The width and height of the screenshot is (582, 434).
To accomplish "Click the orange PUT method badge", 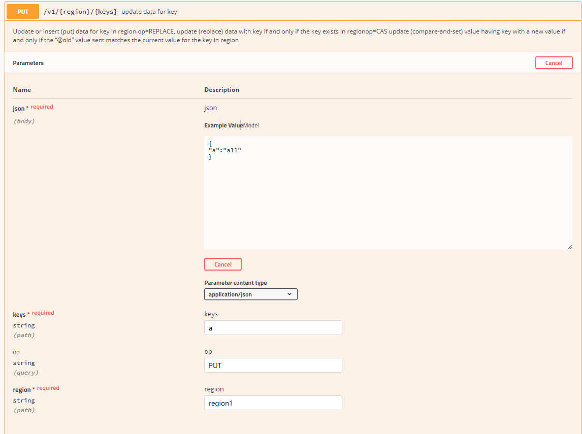I will [x=23, y=11].
